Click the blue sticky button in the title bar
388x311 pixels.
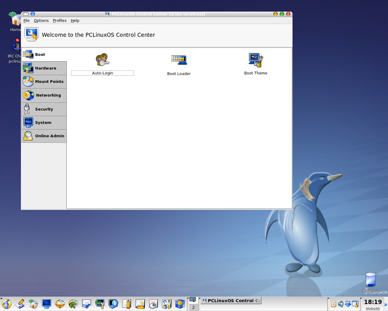coord(32,14)
